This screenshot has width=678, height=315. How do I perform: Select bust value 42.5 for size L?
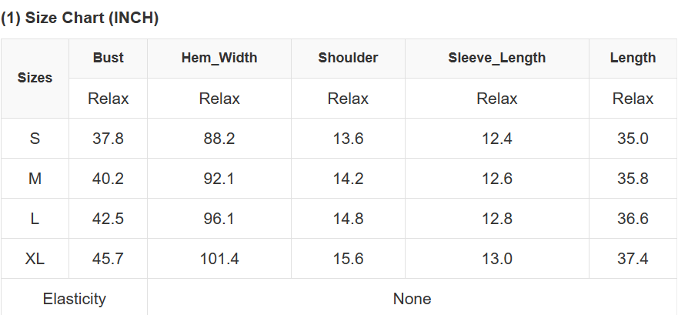click(x=108, y=219)
